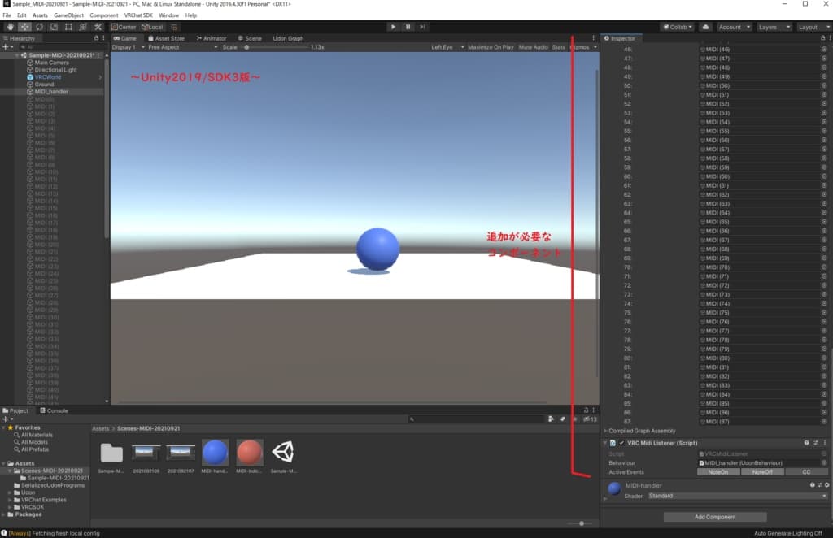This screenshot has height=538, width=833.
Task: Click the Add Component button
Action: click(x=715, y=517)
